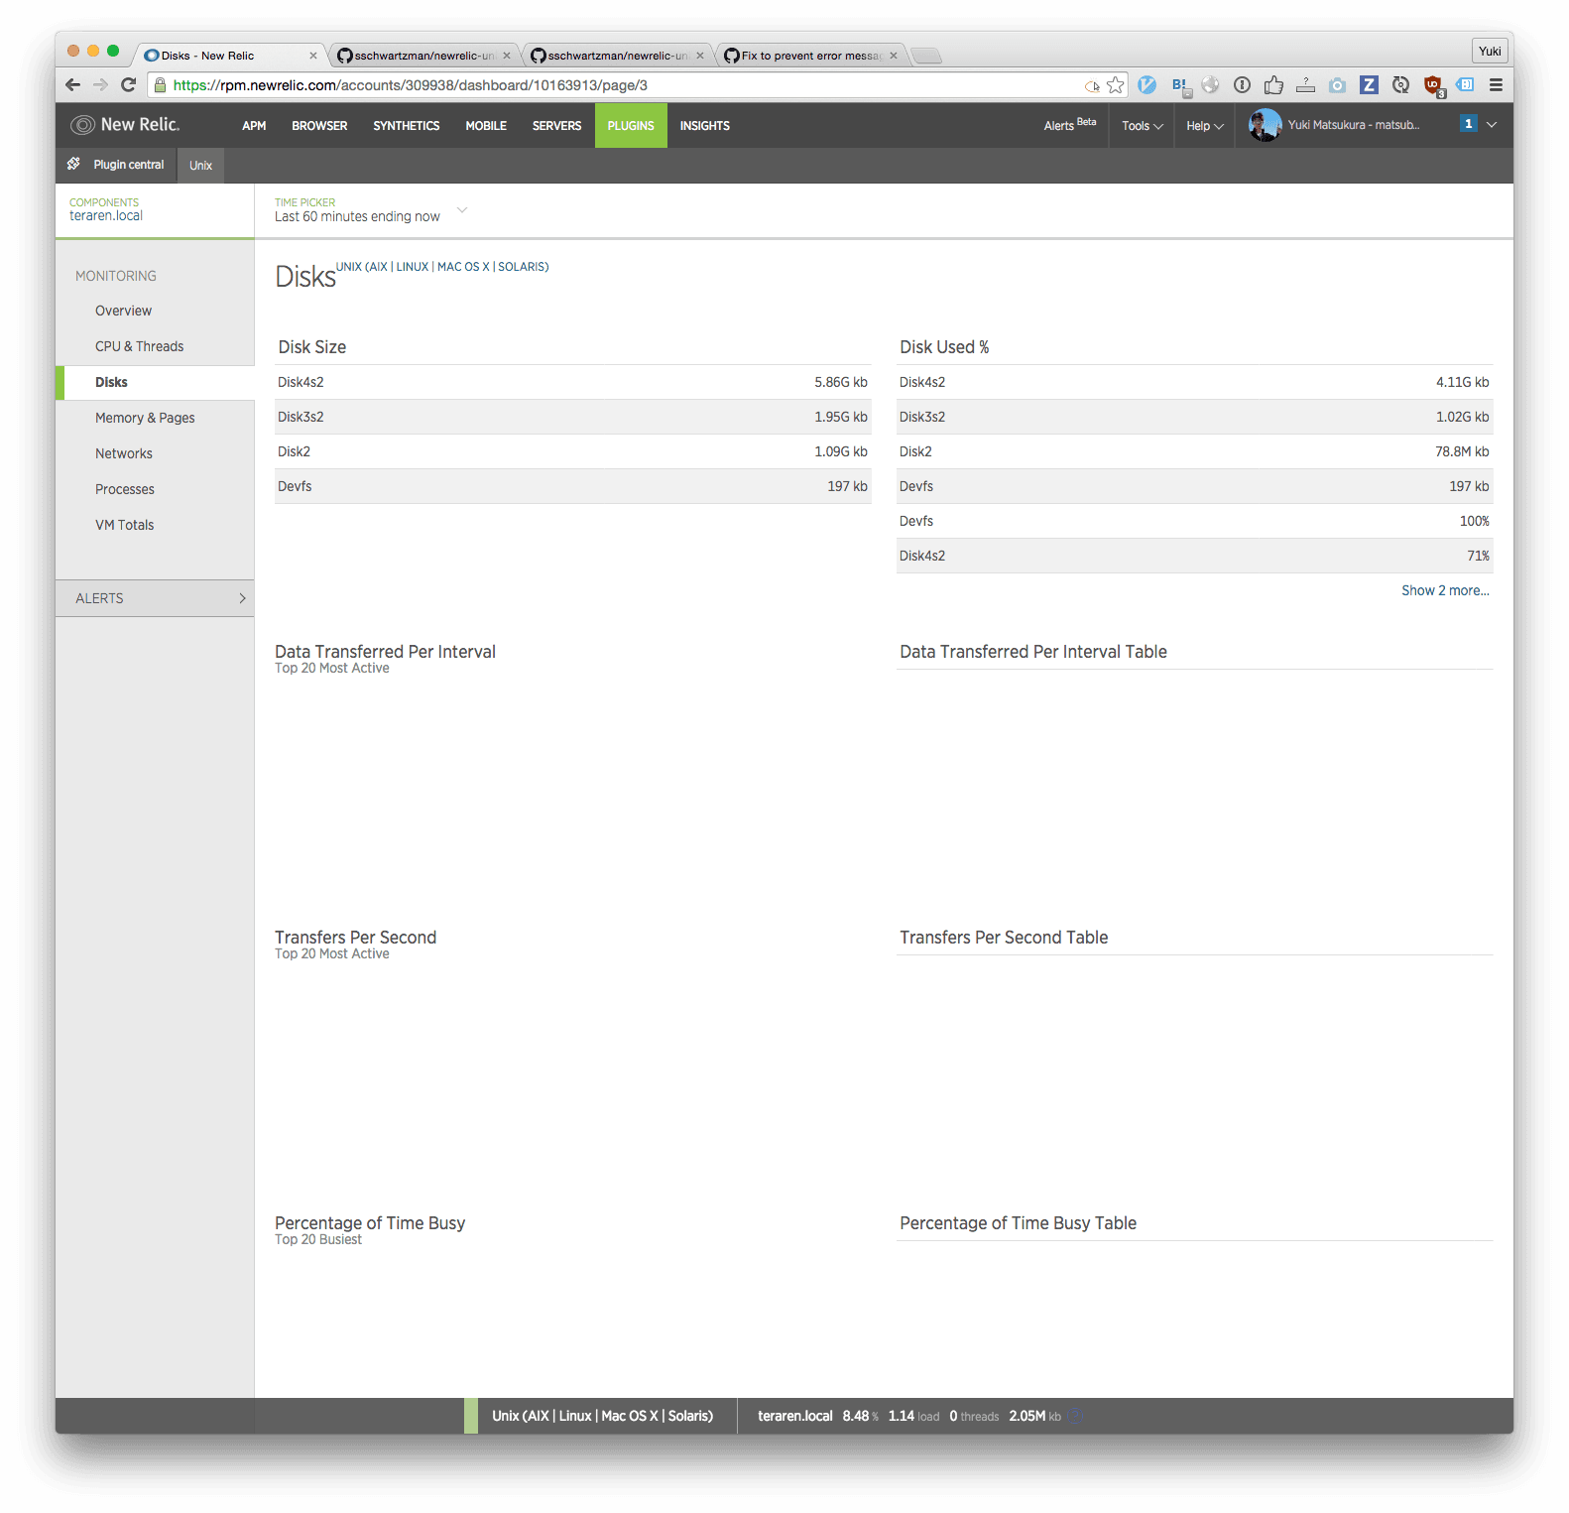The image size is (1569, 1513).
Task: Click the user avatar photo
Action: click(x=1265, y=125)
